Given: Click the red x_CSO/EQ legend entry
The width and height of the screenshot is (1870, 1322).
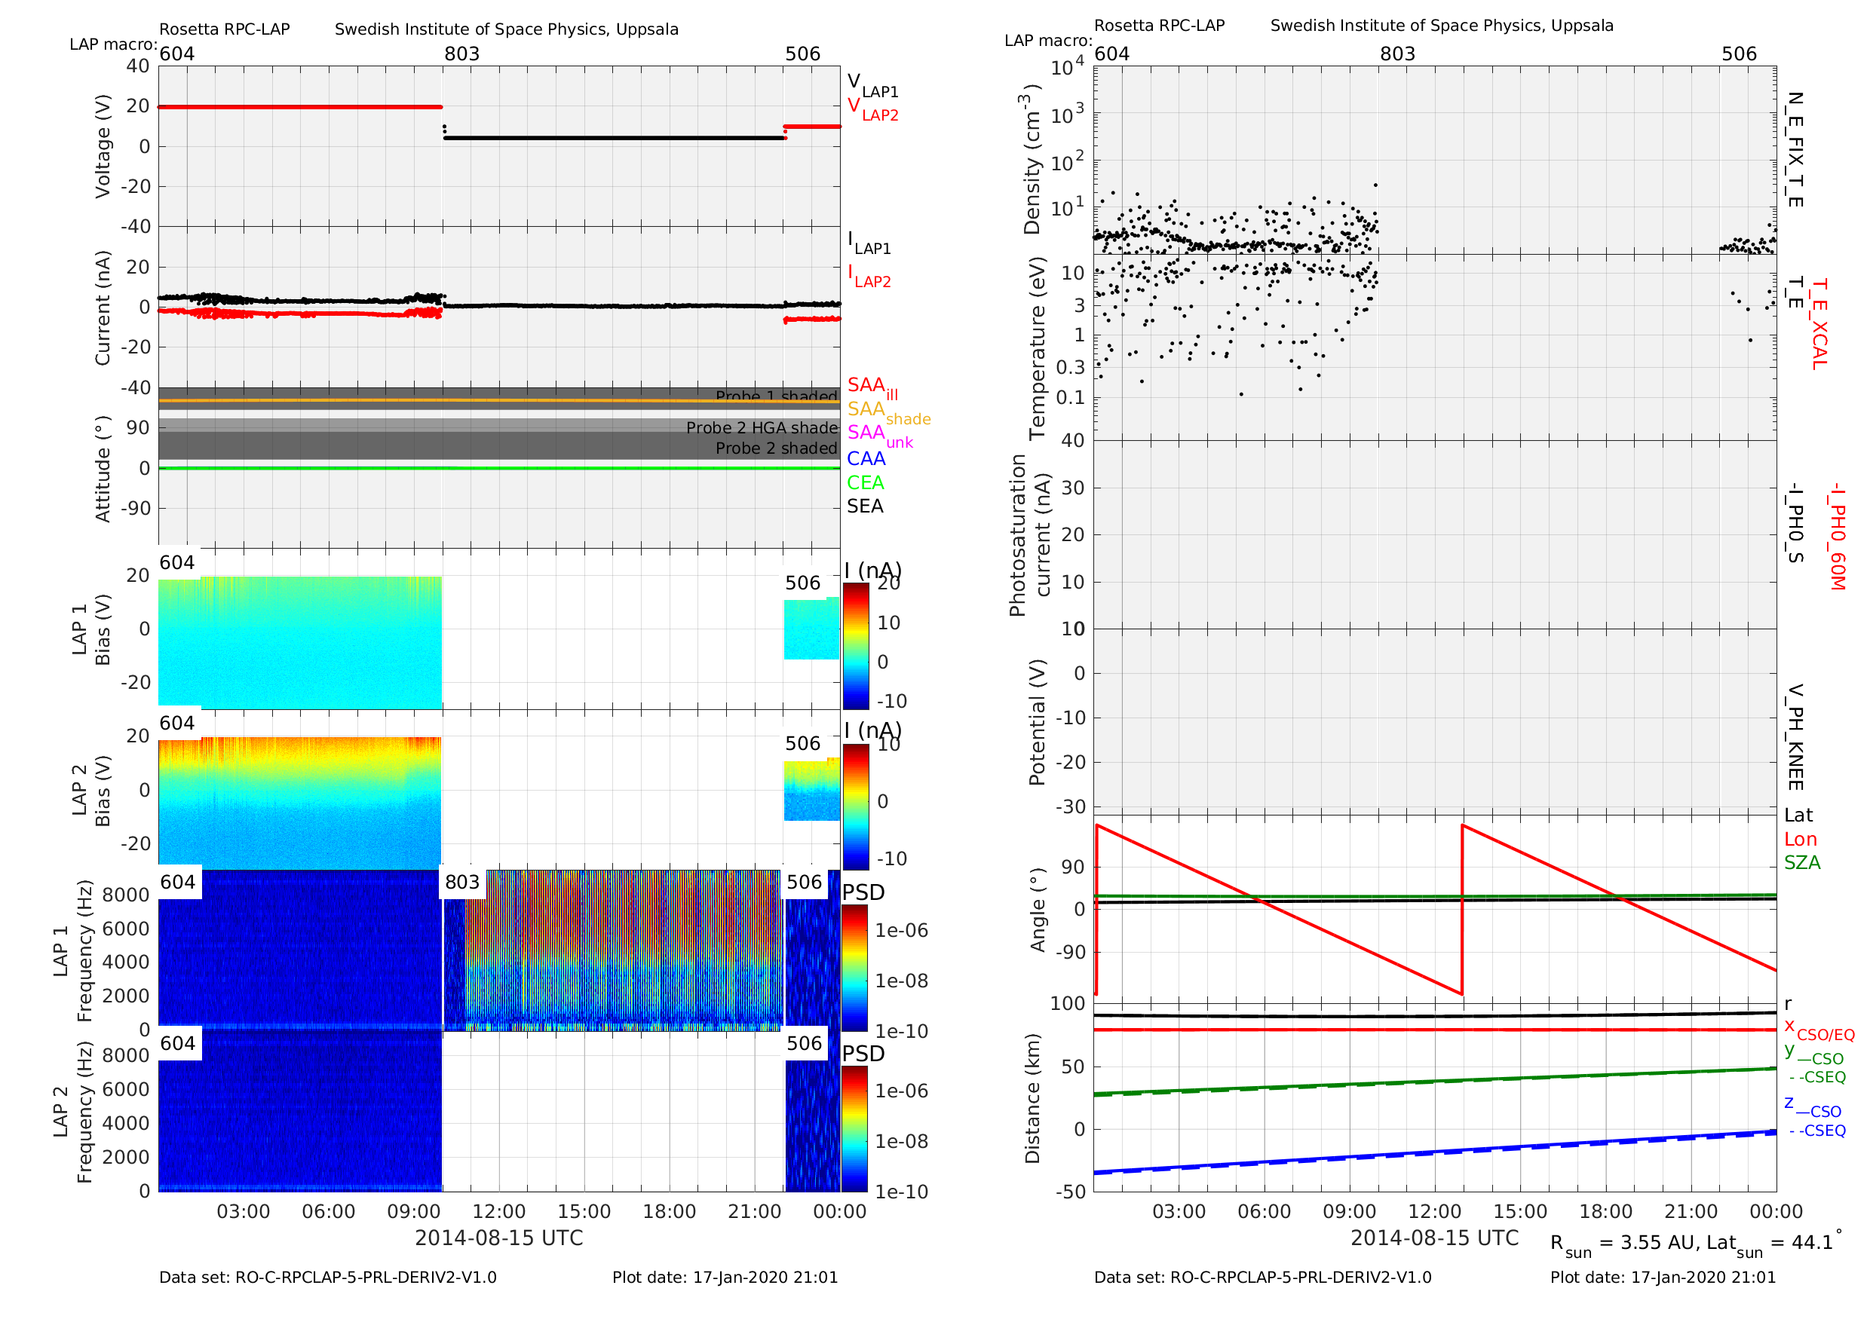Looking at the screenshot, I should [x=1819, y=1030].
